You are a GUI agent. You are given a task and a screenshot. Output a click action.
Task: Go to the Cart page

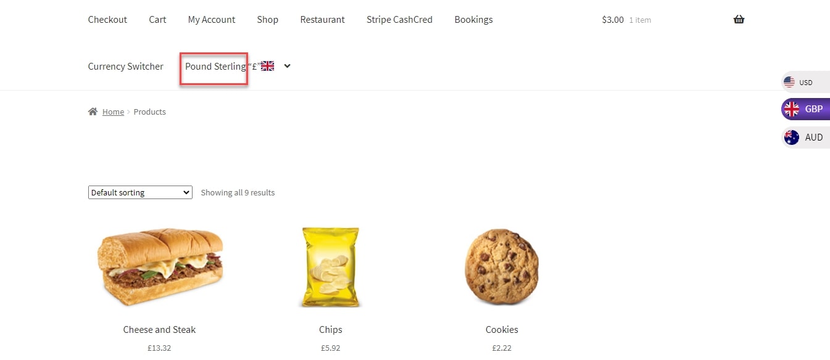[x=157, y=20]
